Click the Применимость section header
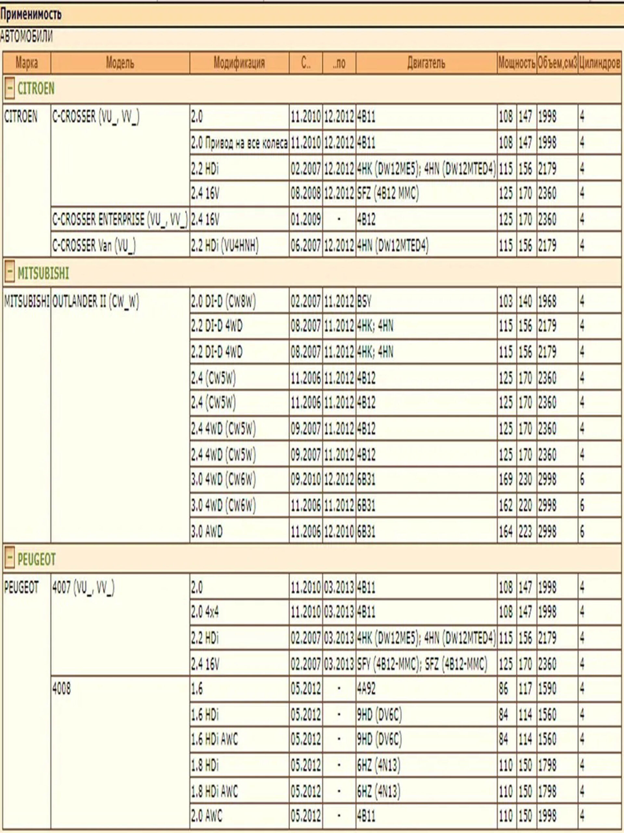The image size is (624, 833). pyautogui.click(x=31, y=15)
